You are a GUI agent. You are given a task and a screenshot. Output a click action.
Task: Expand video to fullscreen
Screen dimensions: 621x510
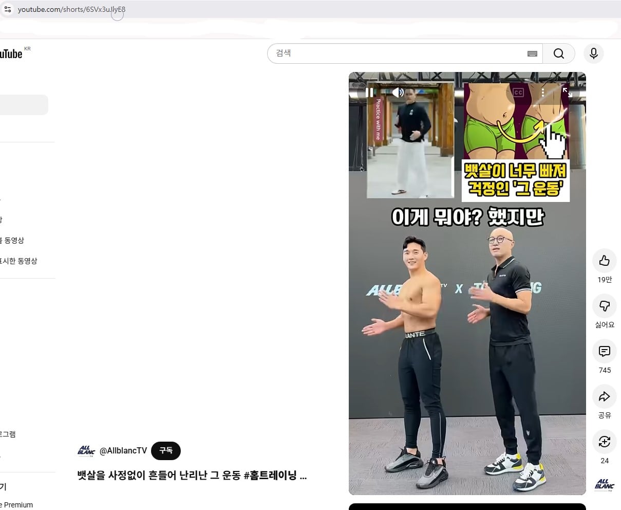(x=567, y=92)
